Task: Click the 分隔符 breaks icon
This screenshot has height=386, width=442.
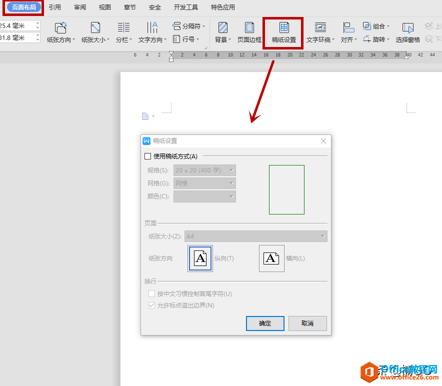Action: [x=176, y=26]
